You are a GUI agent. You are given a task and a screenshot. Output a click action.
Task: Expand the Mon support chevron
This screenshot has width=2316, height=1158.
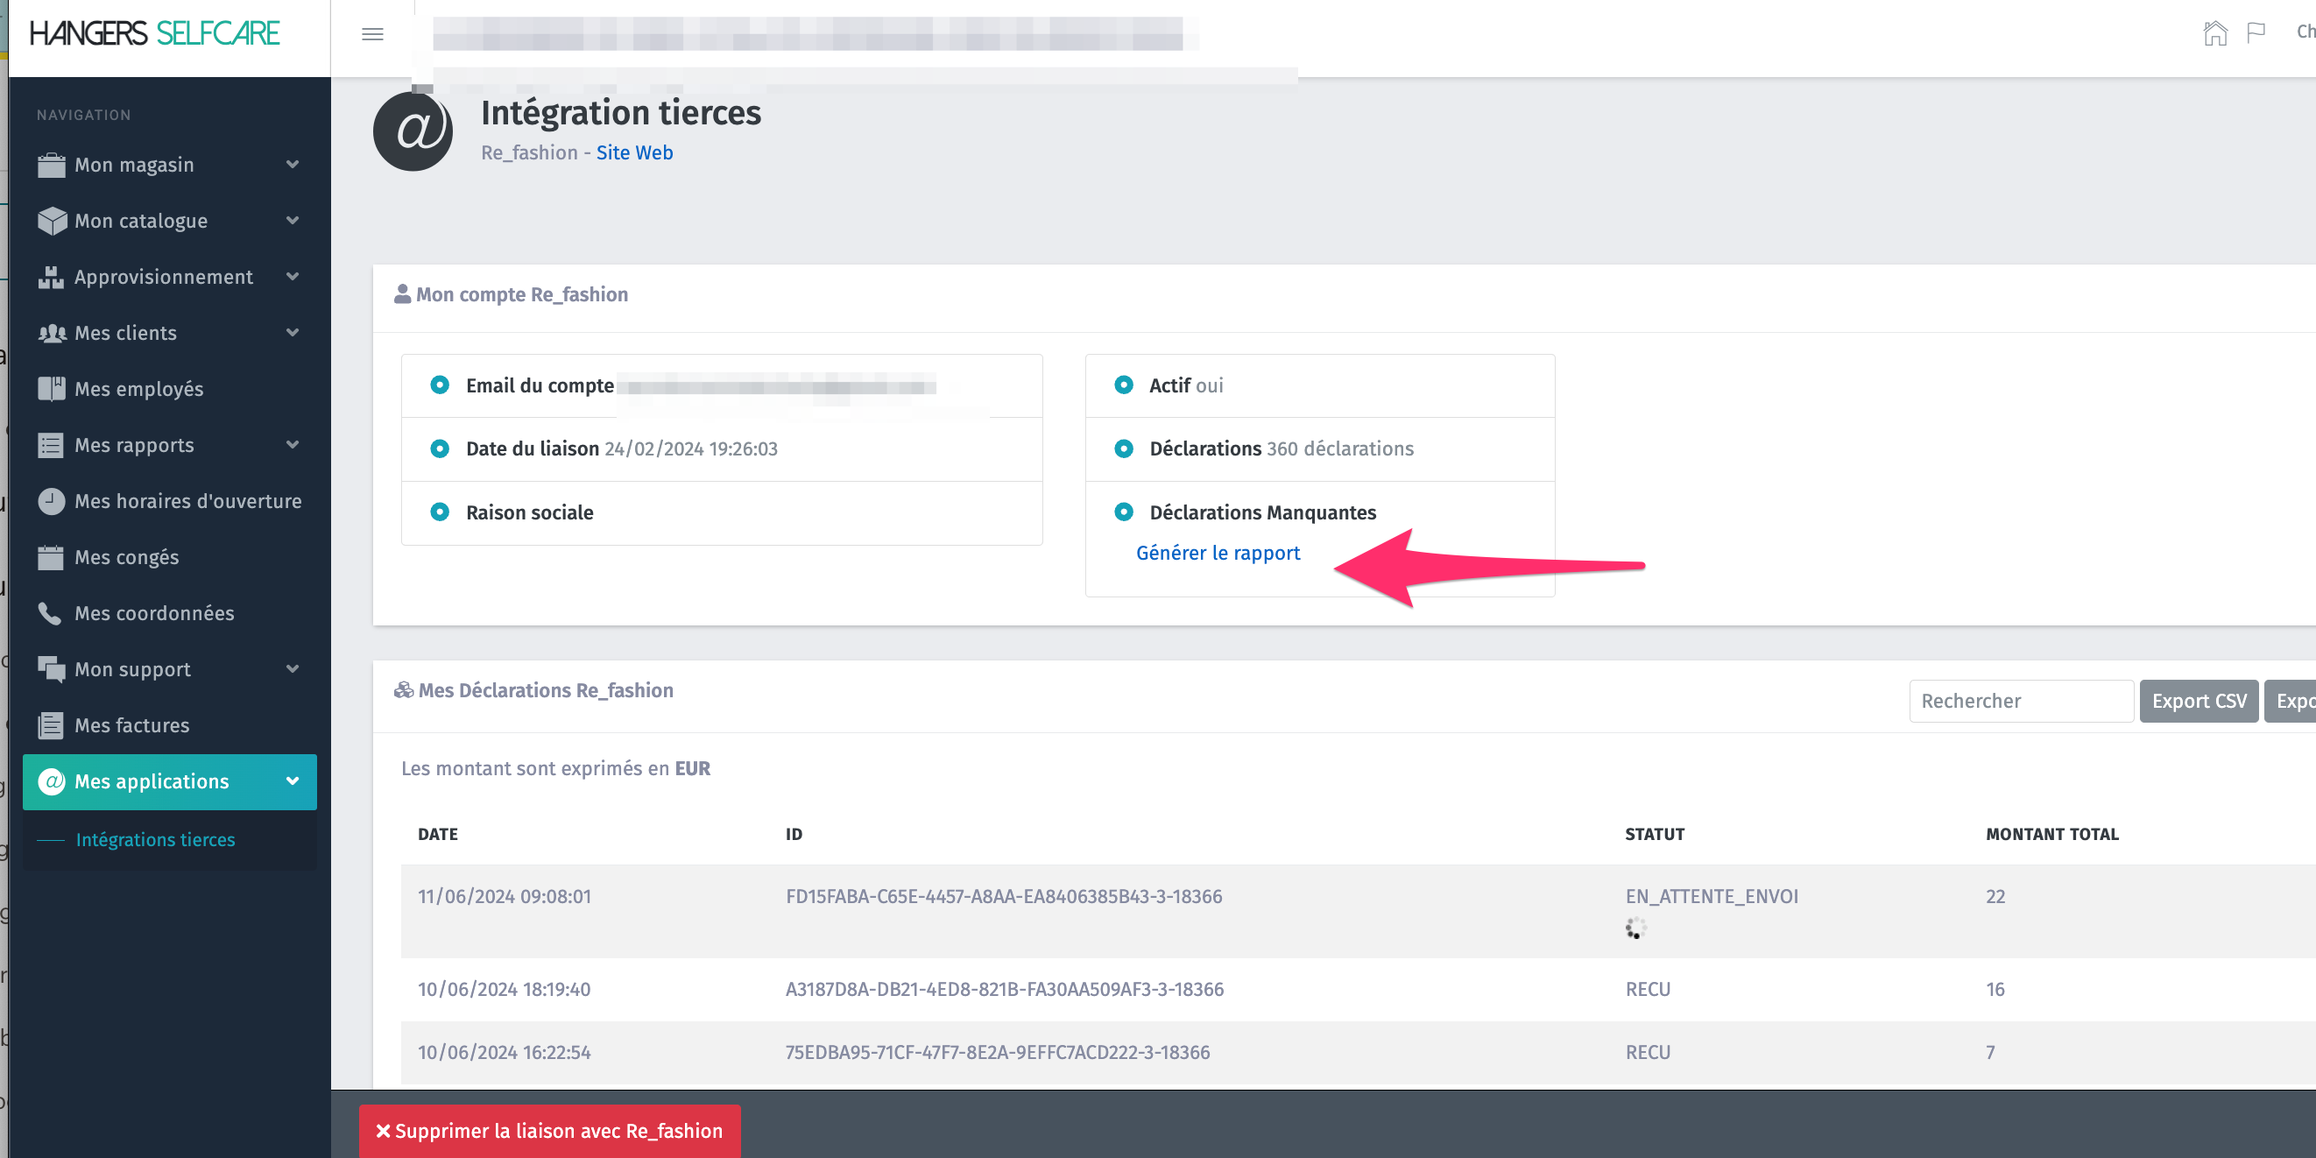293,669
